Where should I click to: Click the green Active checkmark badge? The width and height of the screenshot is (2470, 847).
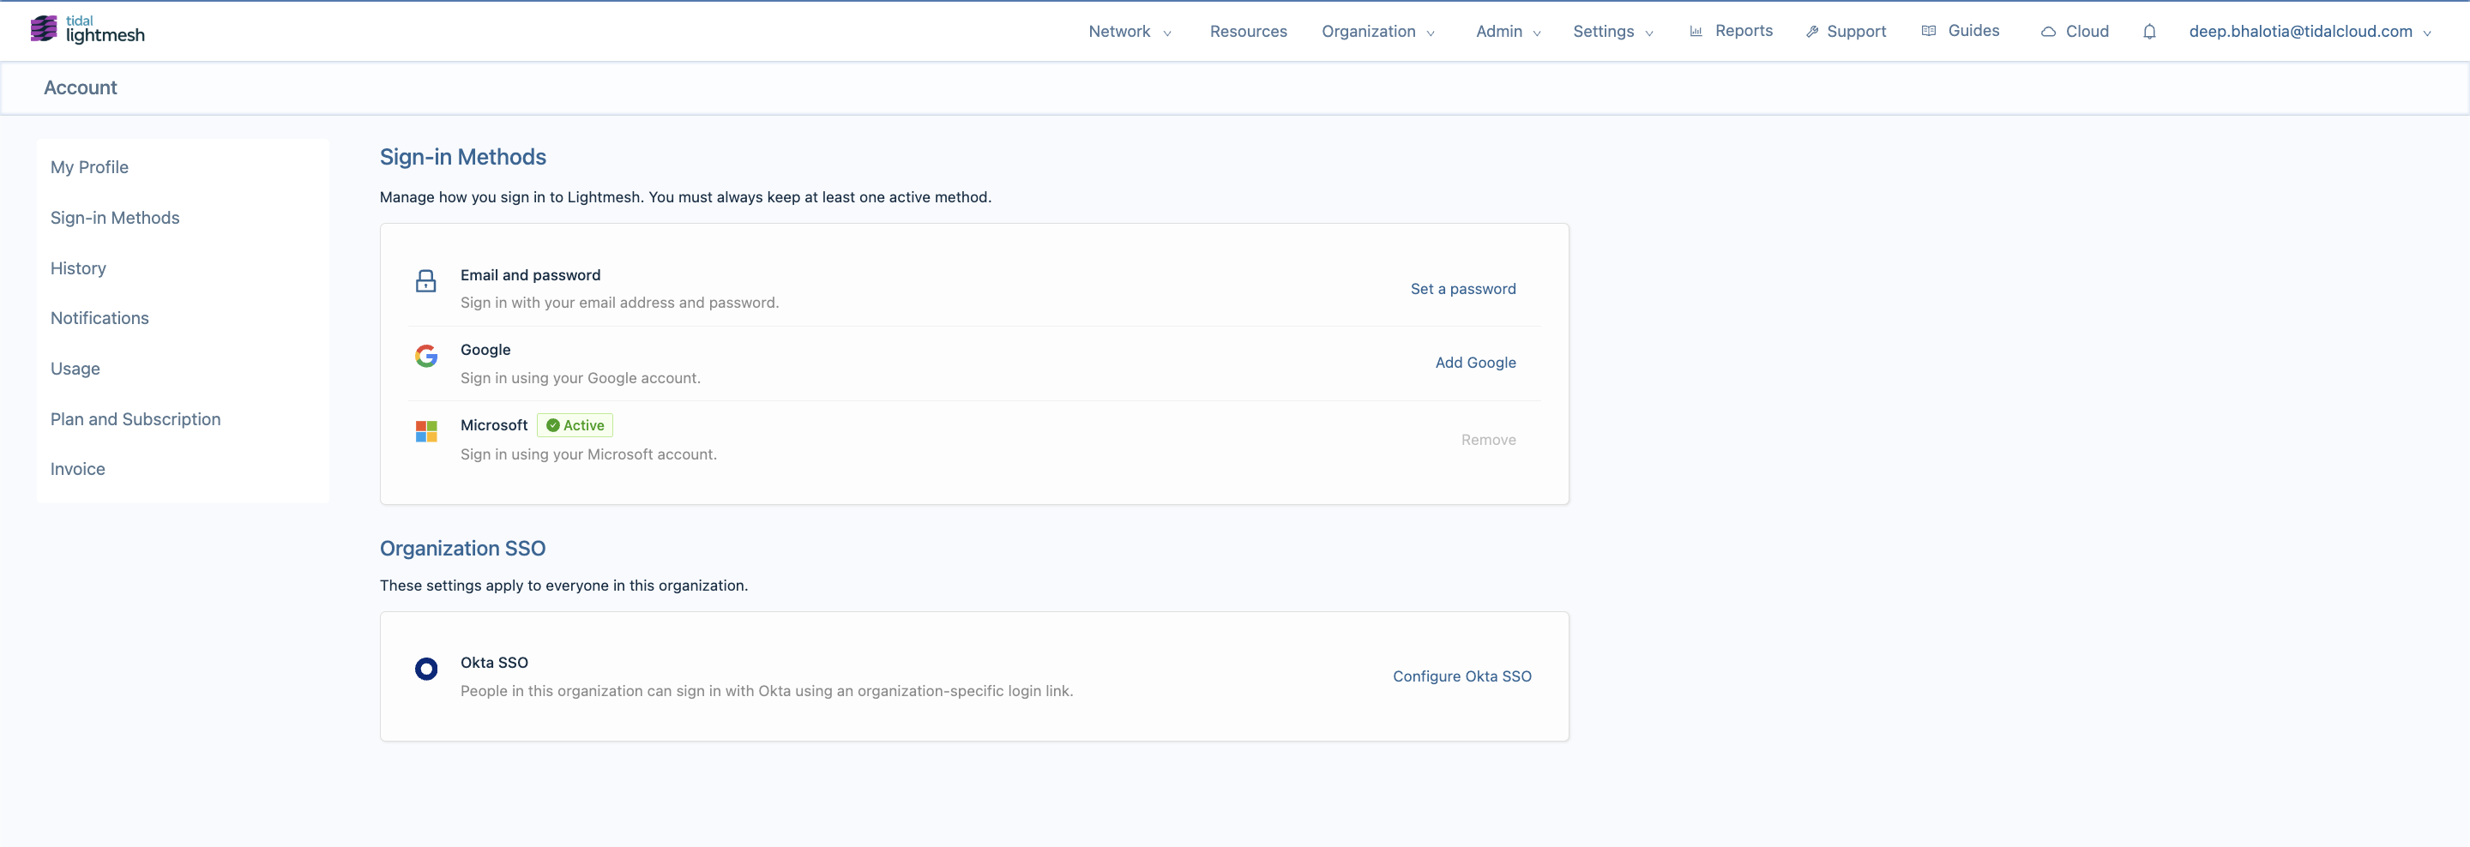(x=575, y=425)
